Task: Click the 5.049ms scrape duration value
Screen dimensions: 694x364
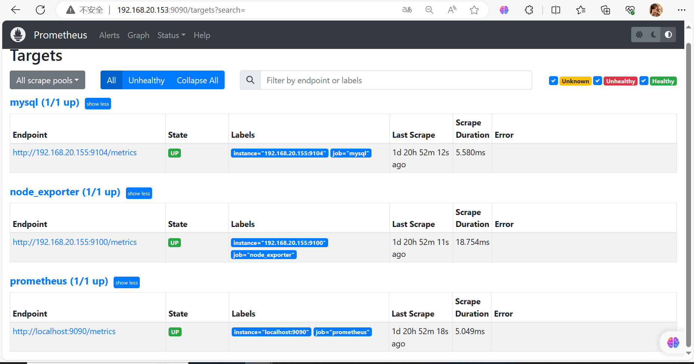Action: (470, 331)
